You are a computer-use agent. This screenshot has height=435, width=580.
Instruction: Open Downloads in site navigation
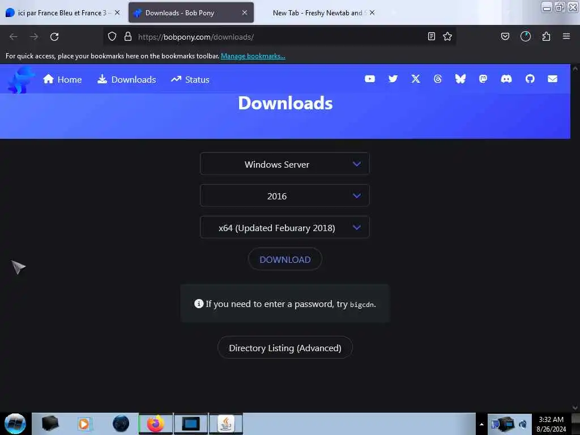click(126, 79)
